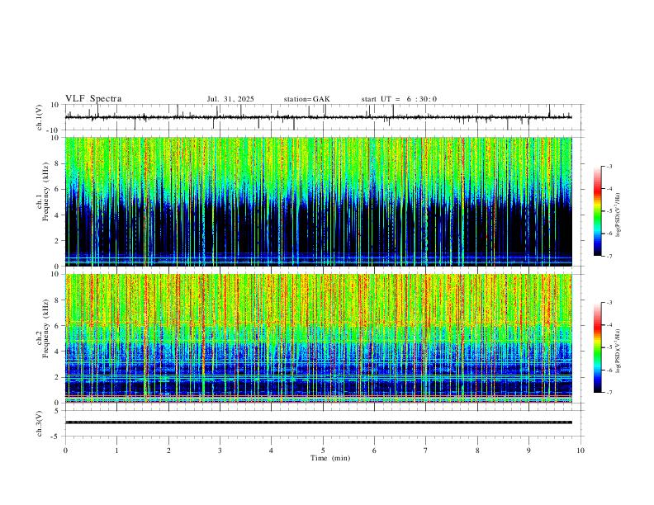This screenshot has width=654, height=505.
Task: Click the "ch.3(V)" axis label
Action: [x=40, y=423]
